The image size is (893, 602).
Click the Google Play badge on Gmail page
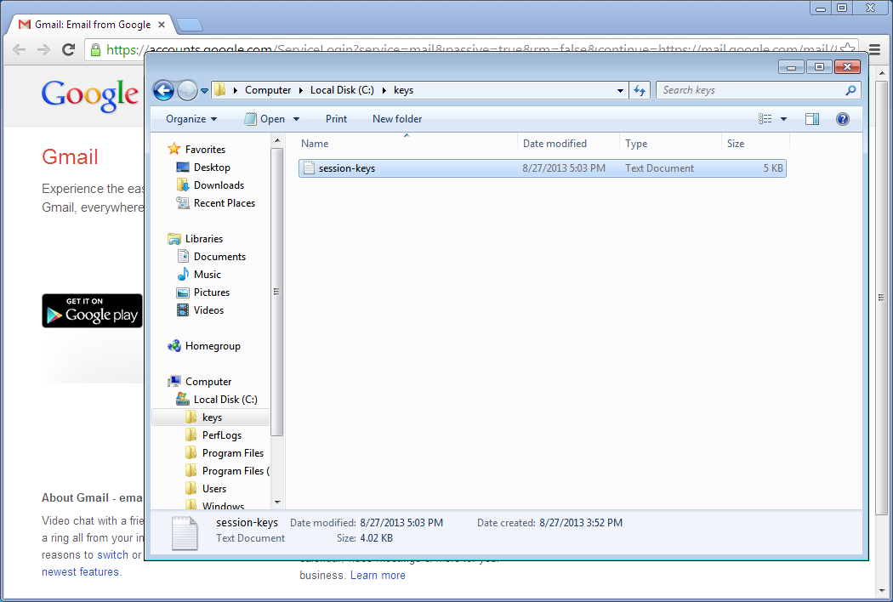coord(92,310)
